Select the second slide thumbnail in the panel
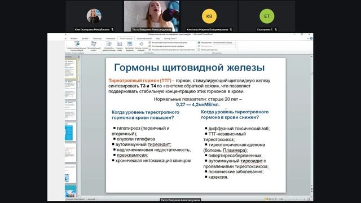 click(x=71, y=90)
